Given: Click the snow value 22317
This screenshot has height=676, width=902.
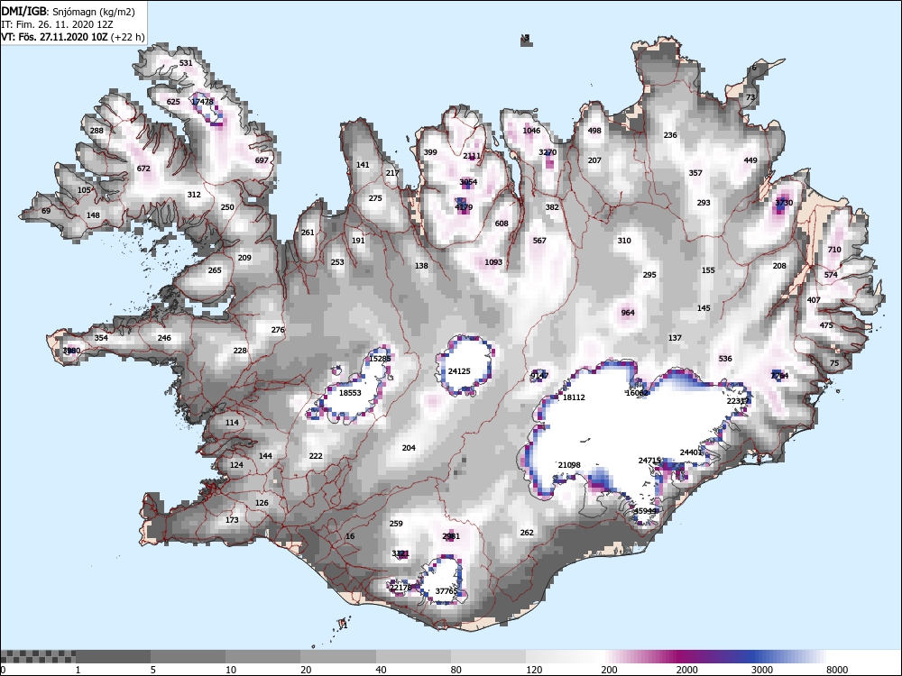Looking at the screenshot, I should pyautogui.click(x=738, y=401).
